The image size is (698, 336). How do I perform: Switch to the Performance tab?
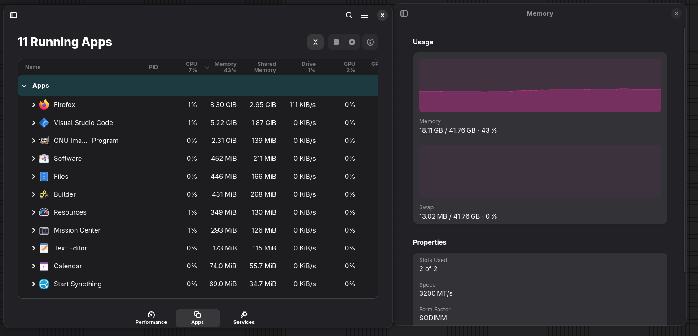tap(151, 318)
